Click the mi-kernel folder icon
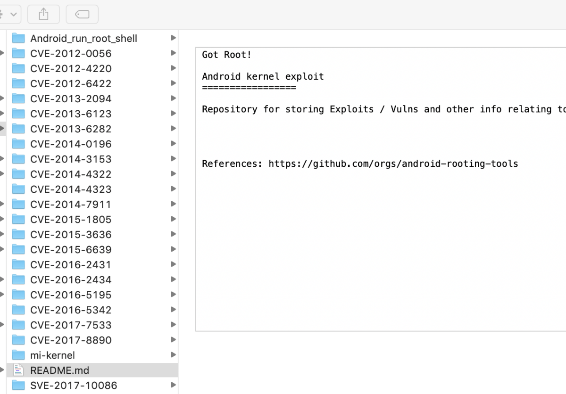This screenshot has height=394, width=566. 18,355
